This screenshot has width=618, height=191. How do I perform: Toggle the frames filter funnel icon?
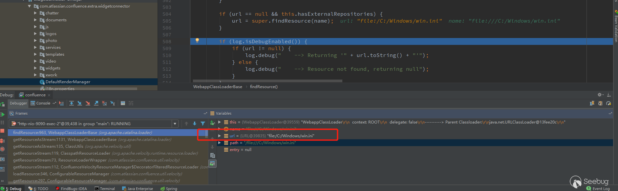(203, 124)
